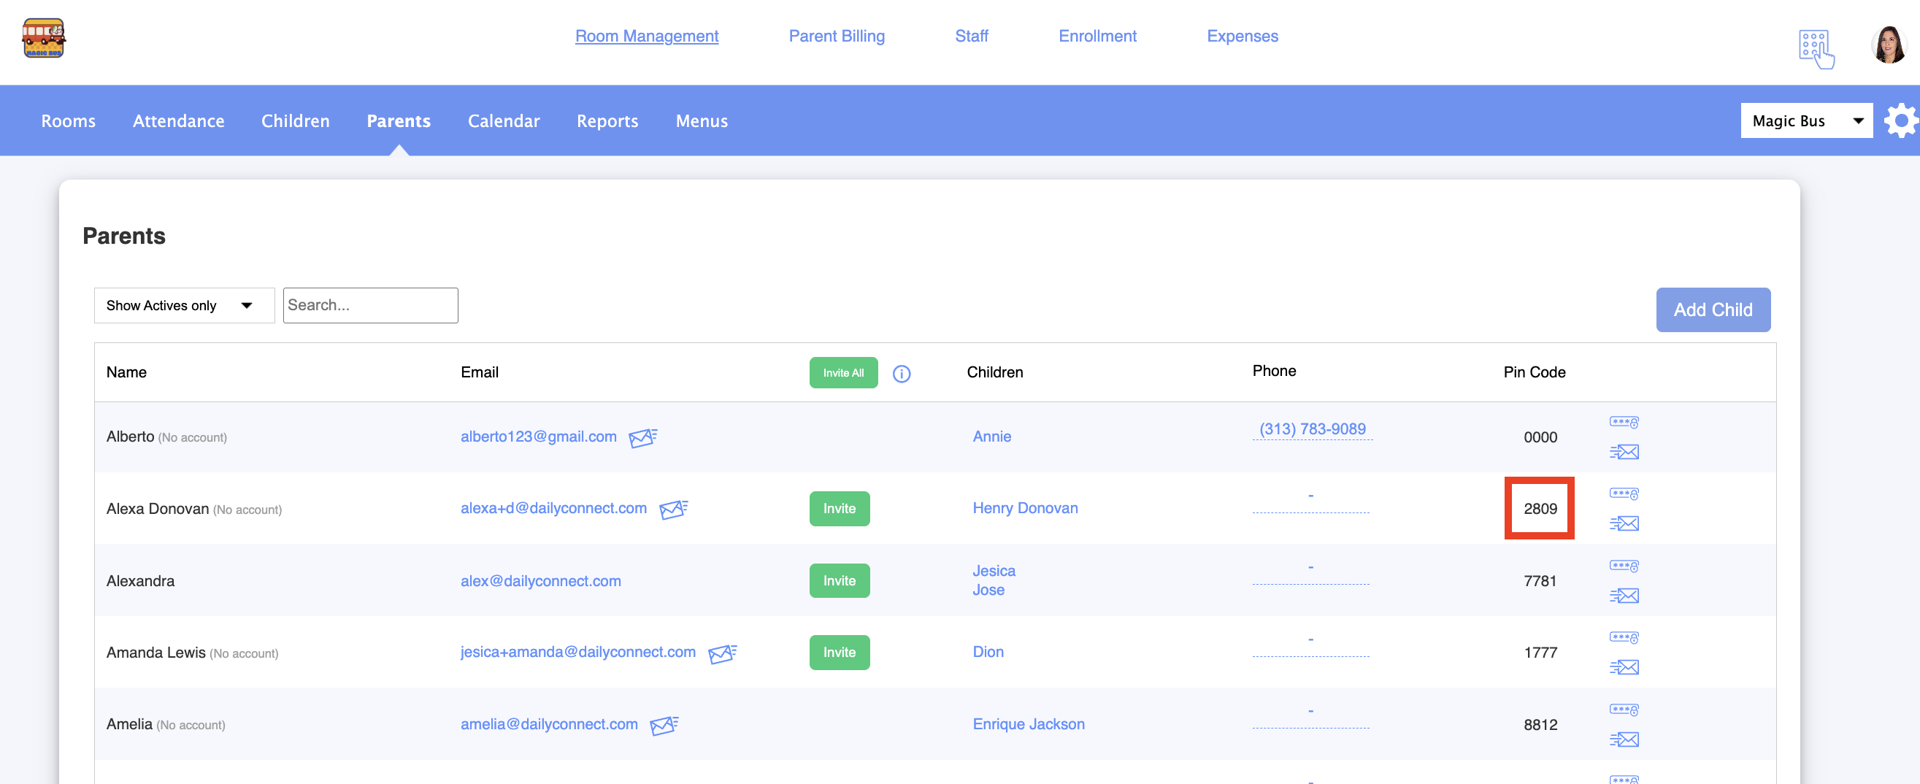Click send pin email icon for Amelia
1920x784 pixels.
coord(1624,739)
